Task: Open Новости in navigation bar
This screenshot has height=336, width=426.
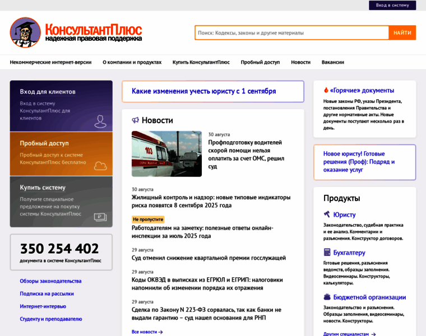Action: pos(301,62)
